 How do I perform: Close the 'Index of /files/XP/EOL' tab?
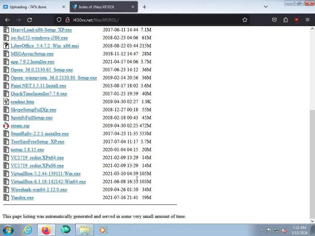point(133,7)
